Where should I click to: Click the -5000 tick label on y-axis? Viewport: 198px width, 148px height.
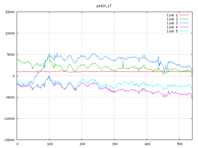tap(10, 97)
